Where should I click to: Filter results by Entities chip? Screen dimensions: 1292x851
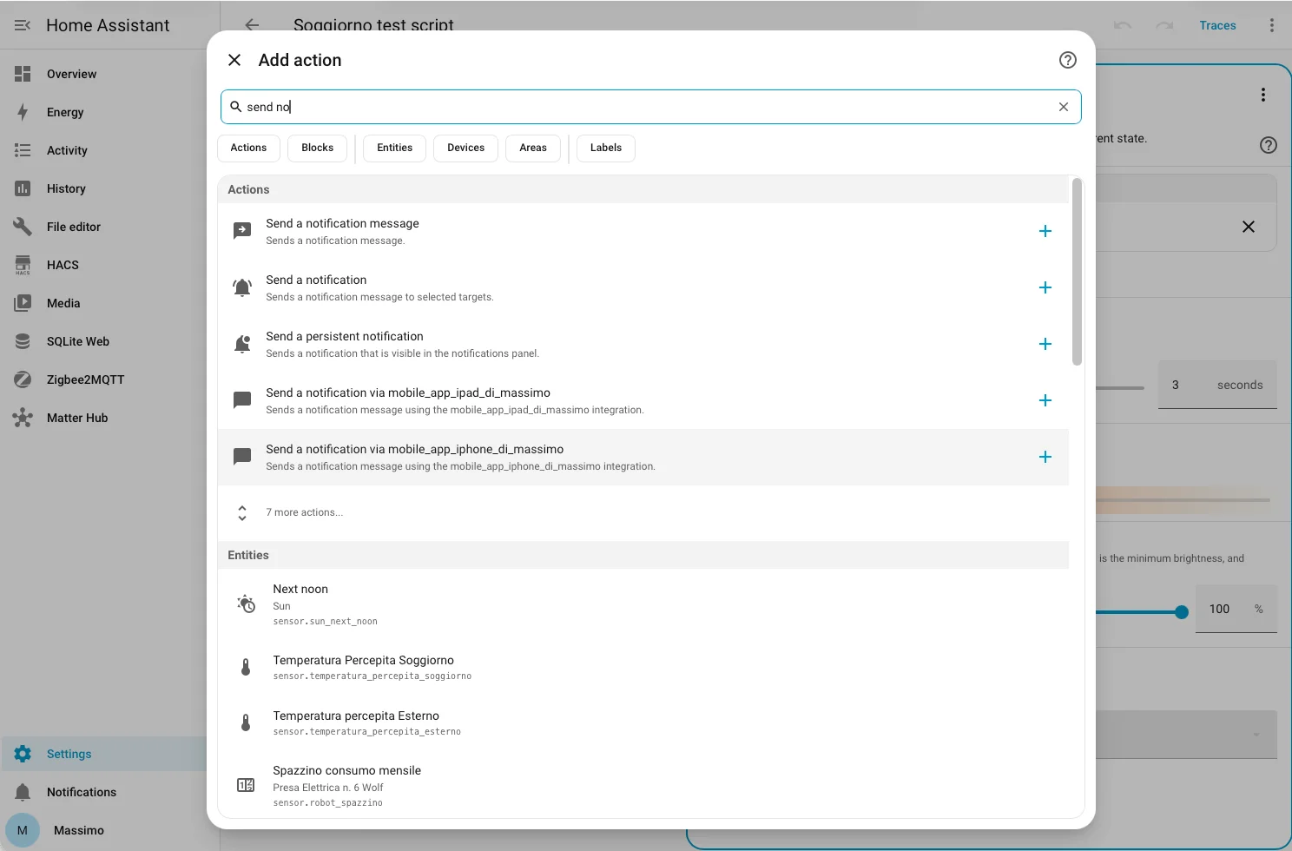tap(395, 148)
